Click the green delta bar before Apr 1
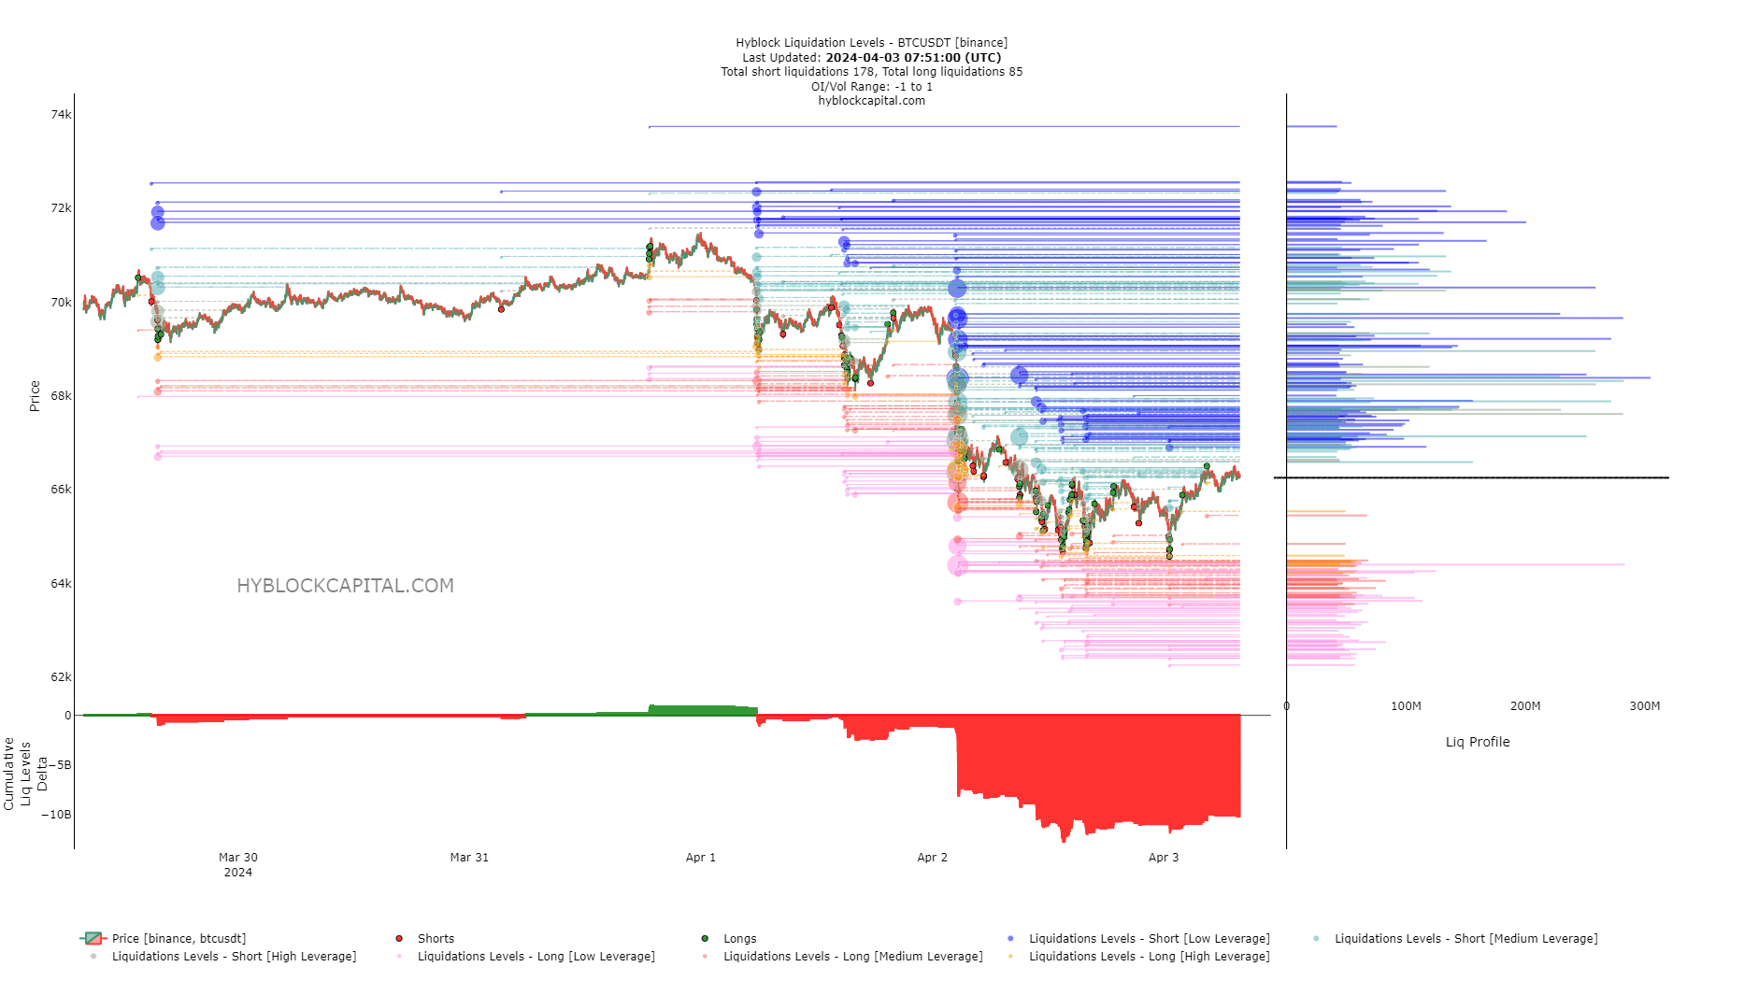 point(703,710)
